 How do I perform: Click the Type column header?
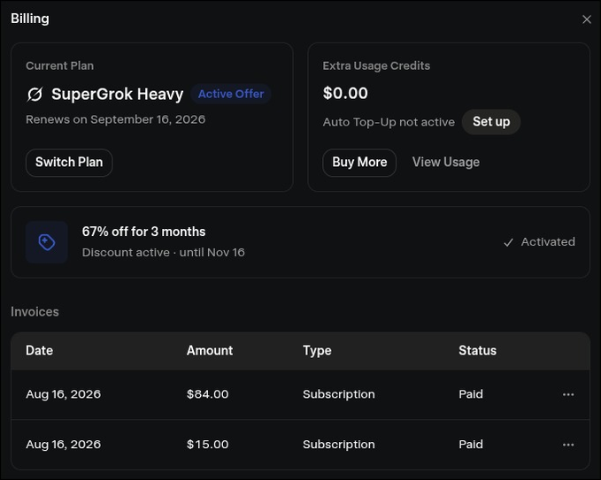click(317, 351)
